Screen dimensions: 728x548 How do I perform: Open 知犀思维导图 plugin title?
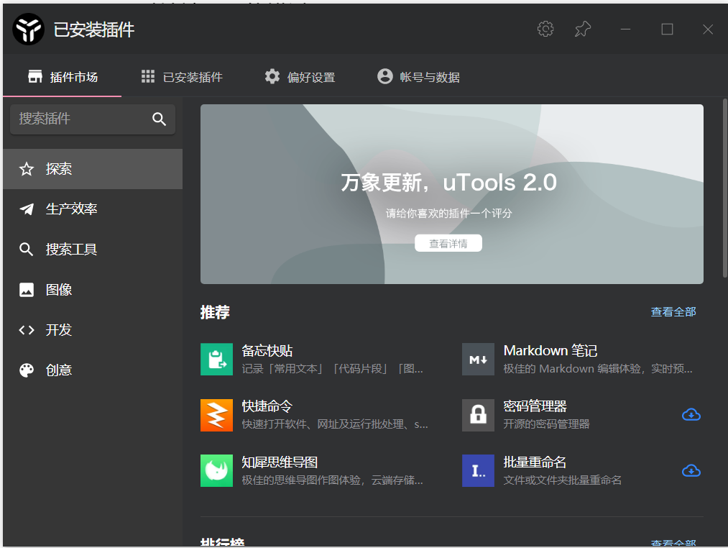pyautogui.click(x=280, y=462)
